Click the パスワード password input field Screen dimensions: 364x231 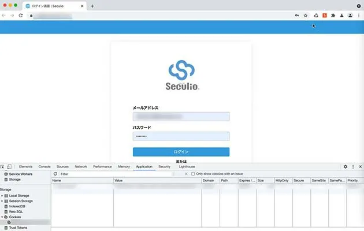tap(181, 136)
